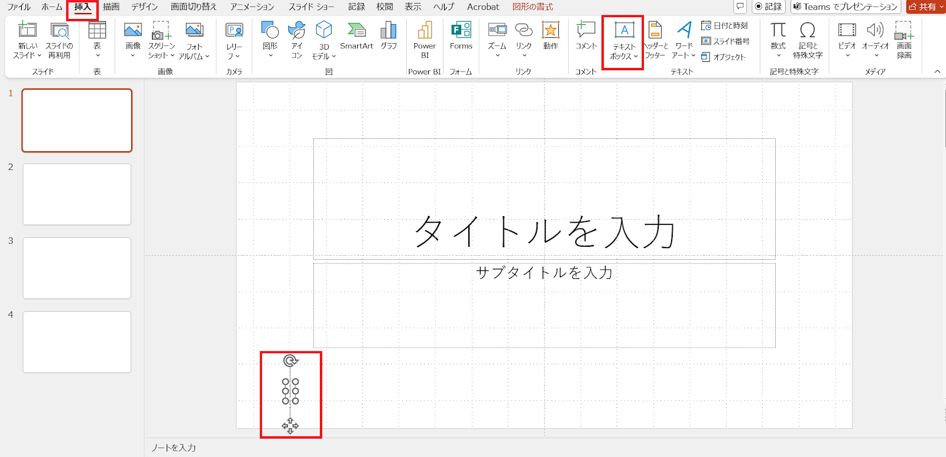
Task: Click the タイトルを入力 title placeholder
Action: (x=545, y=199)
